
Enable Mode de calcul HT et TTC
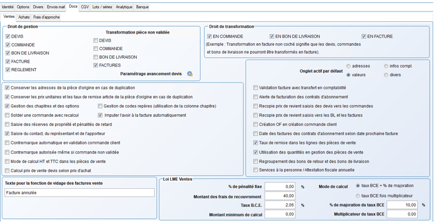(x=7, y=161)
